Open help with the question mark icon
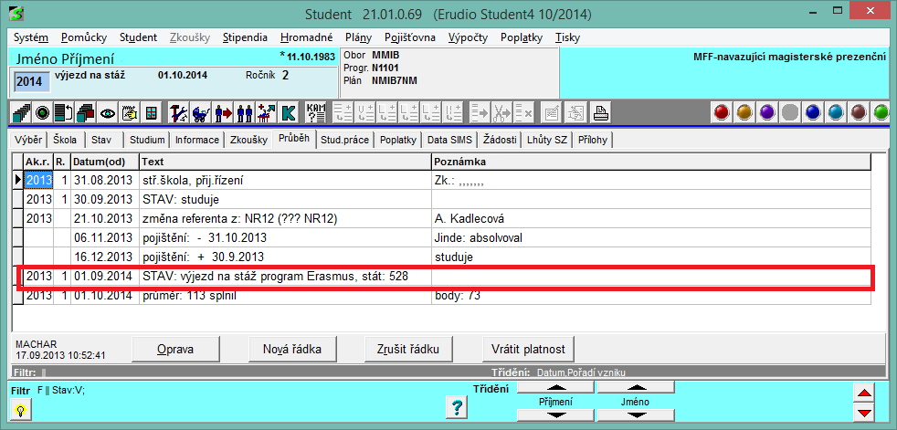 click(x=456, y=407)
